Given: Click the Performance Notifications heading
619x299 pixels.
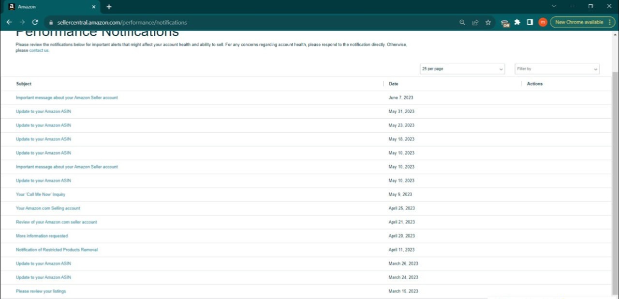Looking at the screenshot, I should (x=97, y=33).
